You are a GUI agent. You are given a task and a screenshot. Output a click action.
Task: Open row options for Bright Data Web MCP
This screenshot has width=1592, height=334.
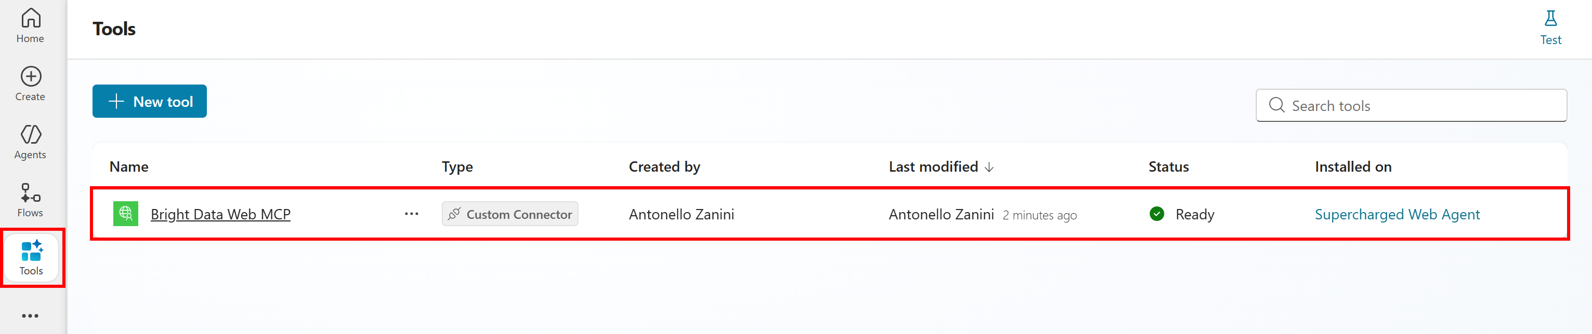pos(412,214)
